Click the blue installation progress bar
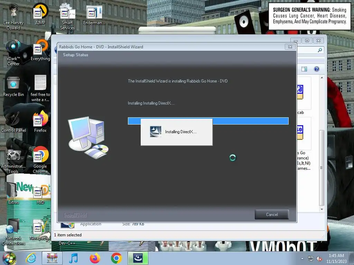Viewport: 354px width, 265px height. [208, 121]
